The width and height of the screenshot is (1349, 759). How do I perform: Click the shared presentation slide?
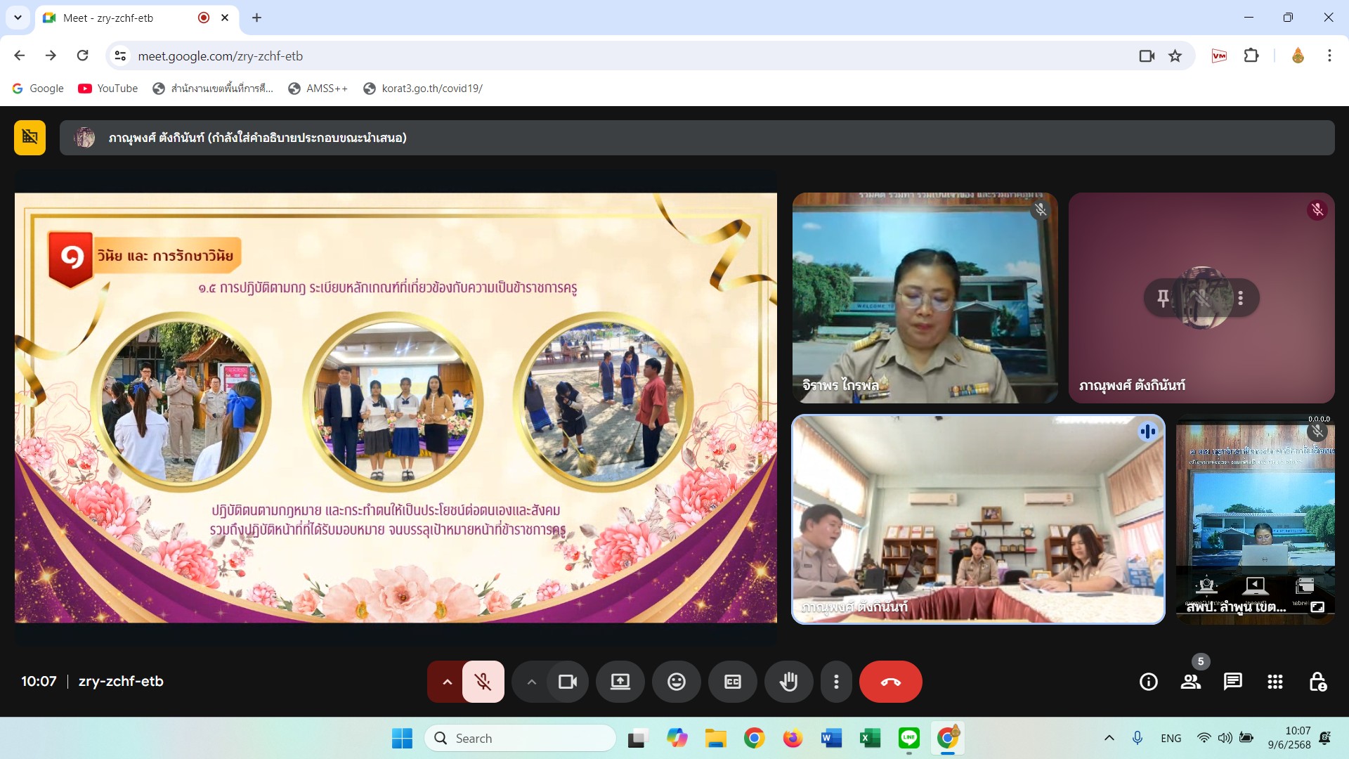tap(396, 408)
